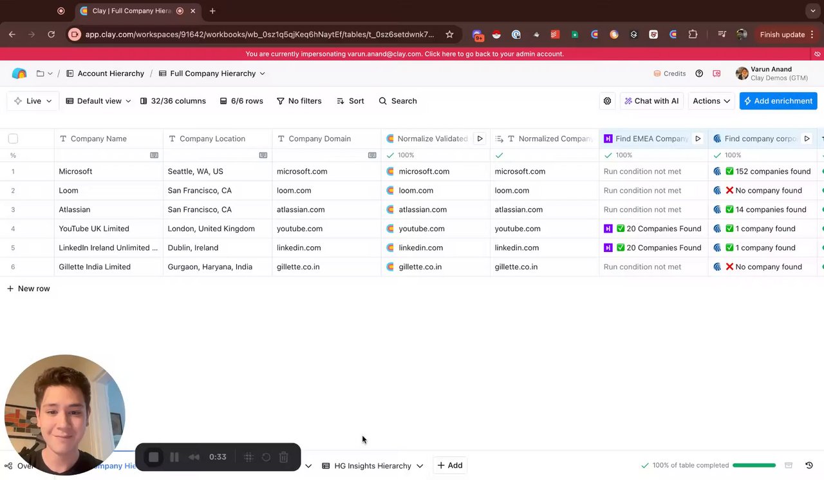Click the atlassian.com Company Domain cell

(x=326, y=209)
